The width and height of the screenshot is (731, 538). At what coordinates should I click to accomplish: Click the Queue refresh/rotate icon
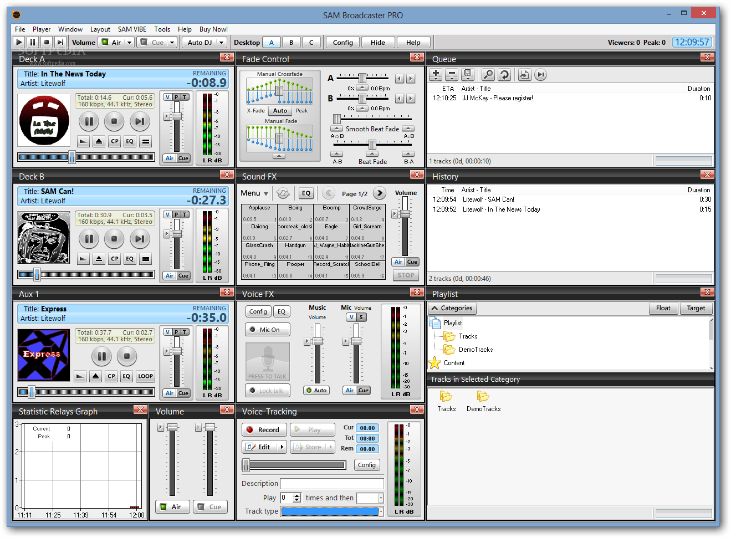click(504, 74)
